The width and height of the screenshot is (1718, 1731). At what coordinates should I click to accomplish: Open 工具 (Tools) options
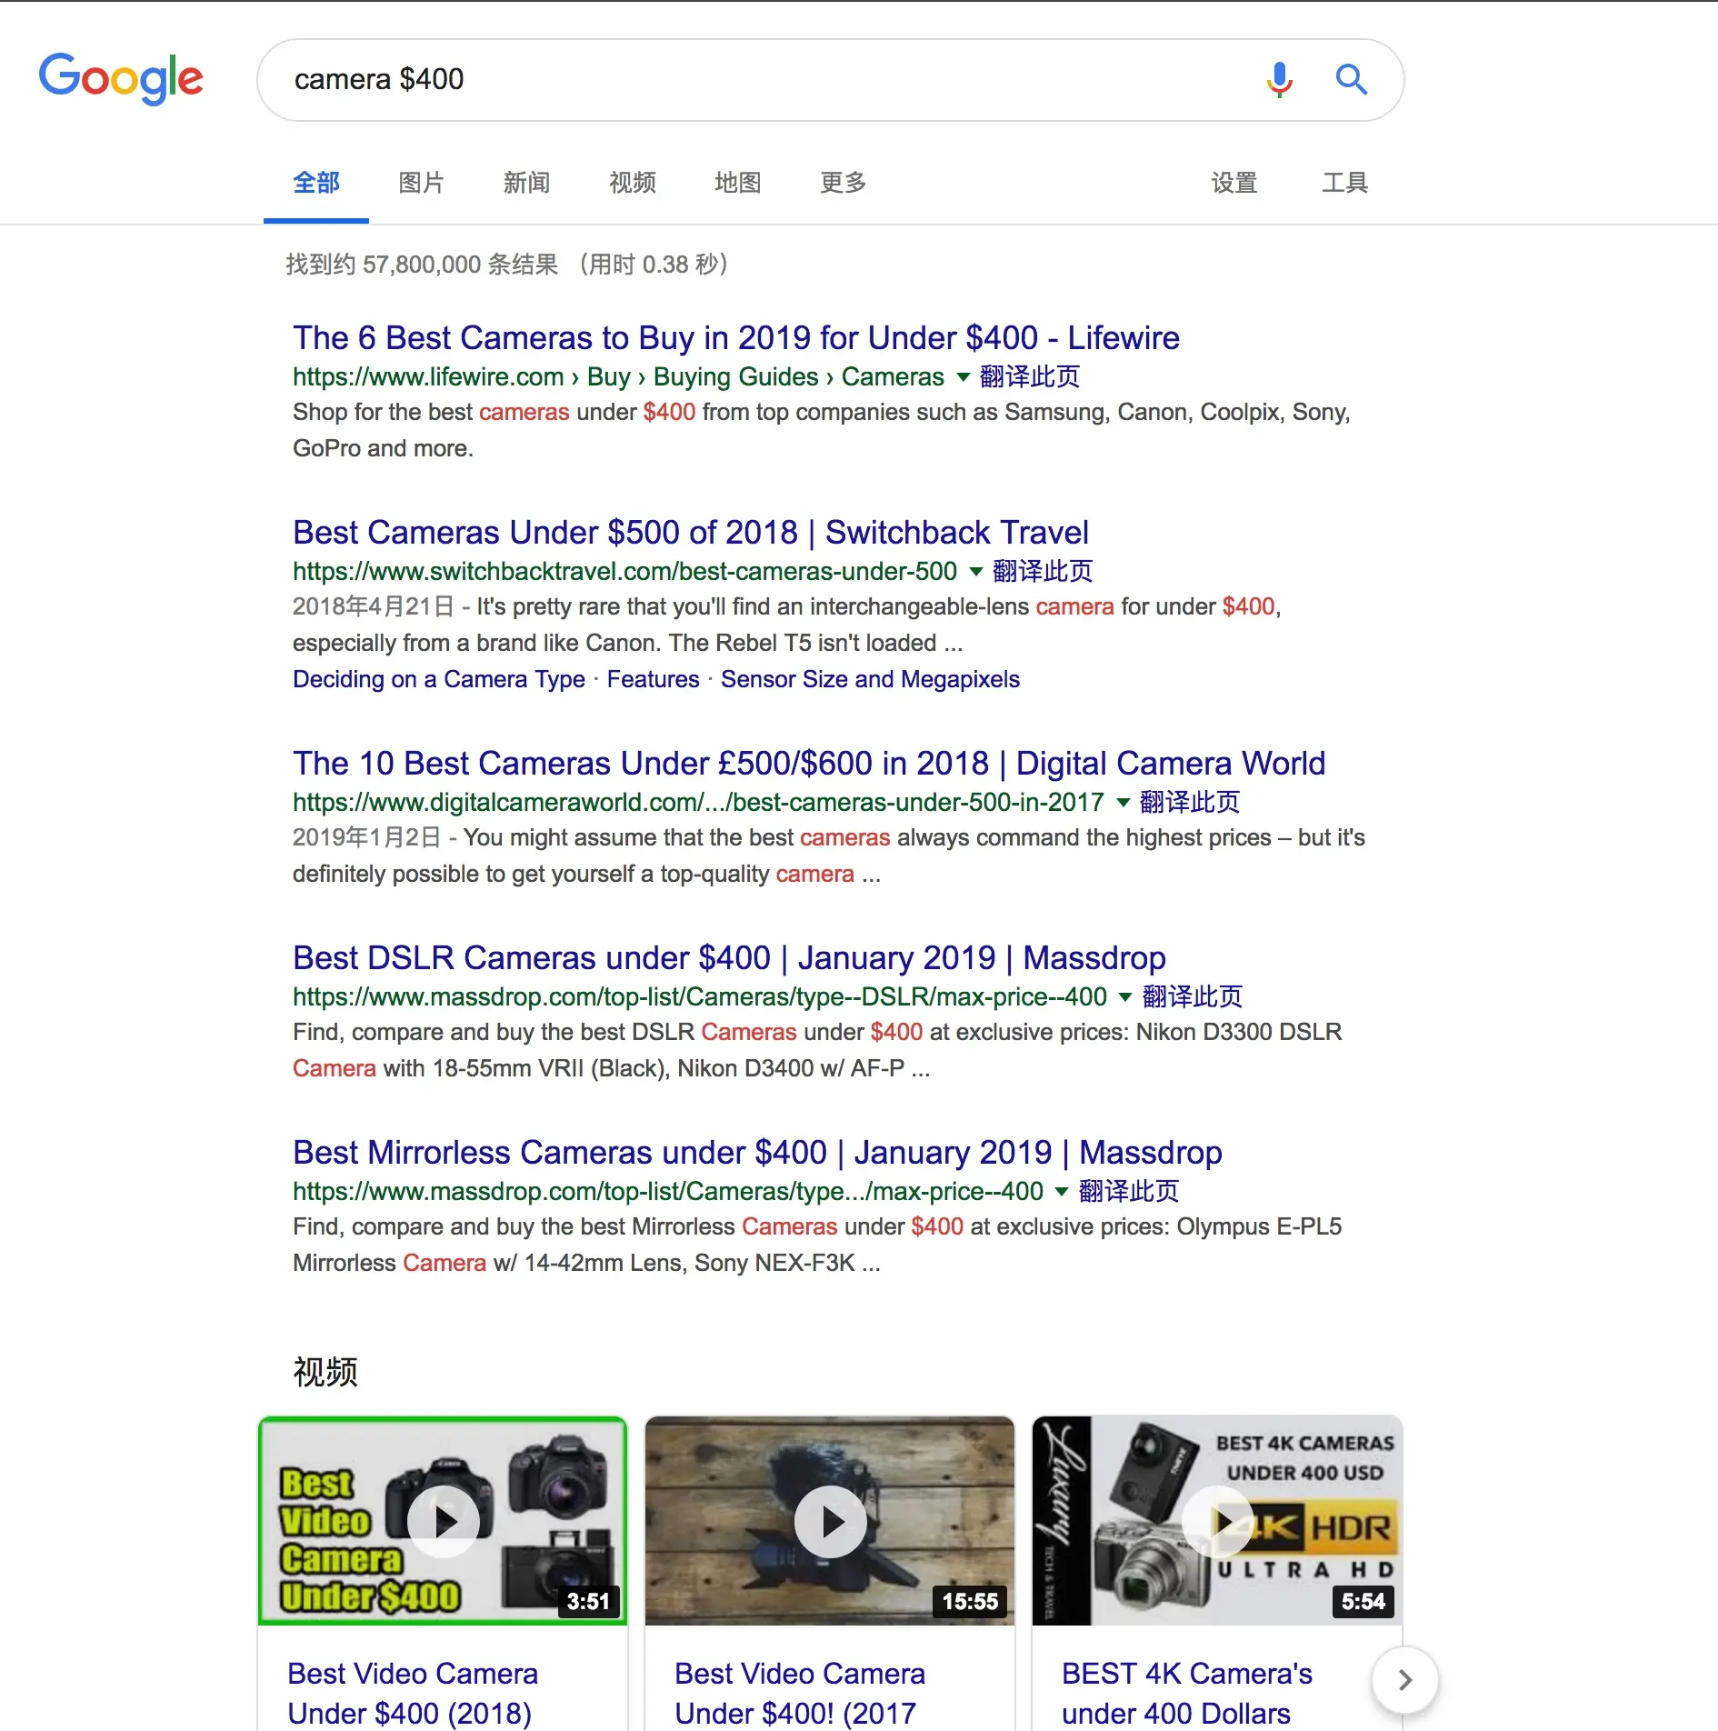[1345, 183]
